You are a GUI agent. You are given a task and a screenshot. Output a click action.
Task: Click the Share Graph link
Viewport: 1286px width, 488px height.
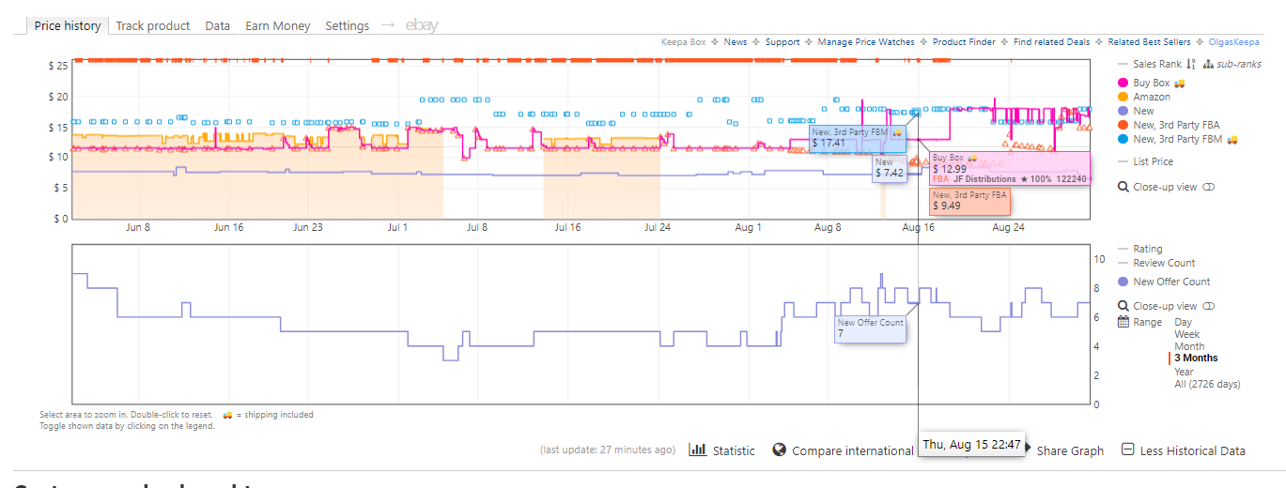coord(1070,450)
